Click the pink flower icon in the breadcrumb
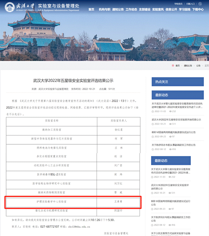 tap(173, 65)
